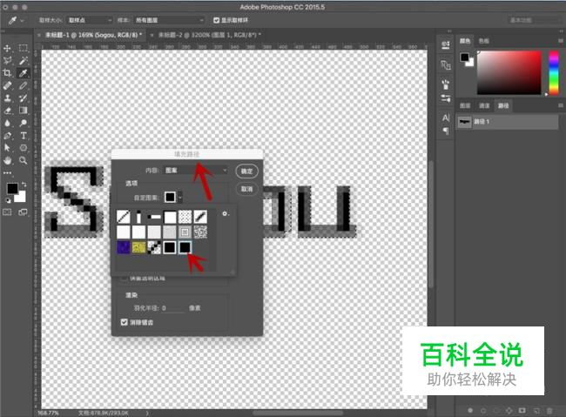Open the Paths panel flyout menu

tap(561, 105)
